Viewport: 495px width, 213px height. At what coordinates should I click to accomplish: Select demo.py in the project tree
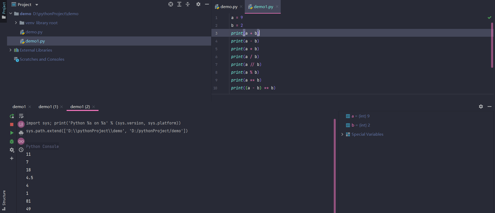(34, 32)
